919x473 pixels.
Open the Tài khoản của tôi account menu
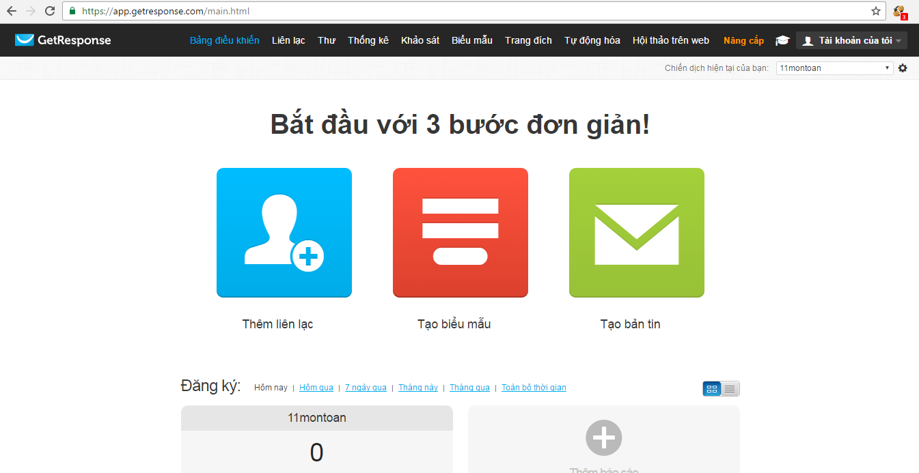(x=851, y=41)
